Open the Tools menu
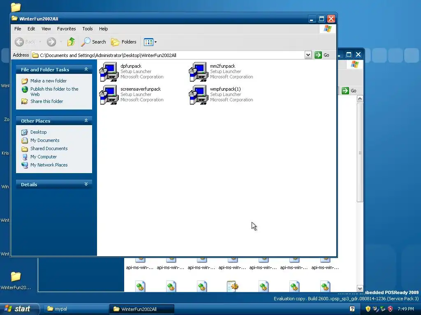The width and height of the screenshot is (421, 315). [x=88, y=29]
